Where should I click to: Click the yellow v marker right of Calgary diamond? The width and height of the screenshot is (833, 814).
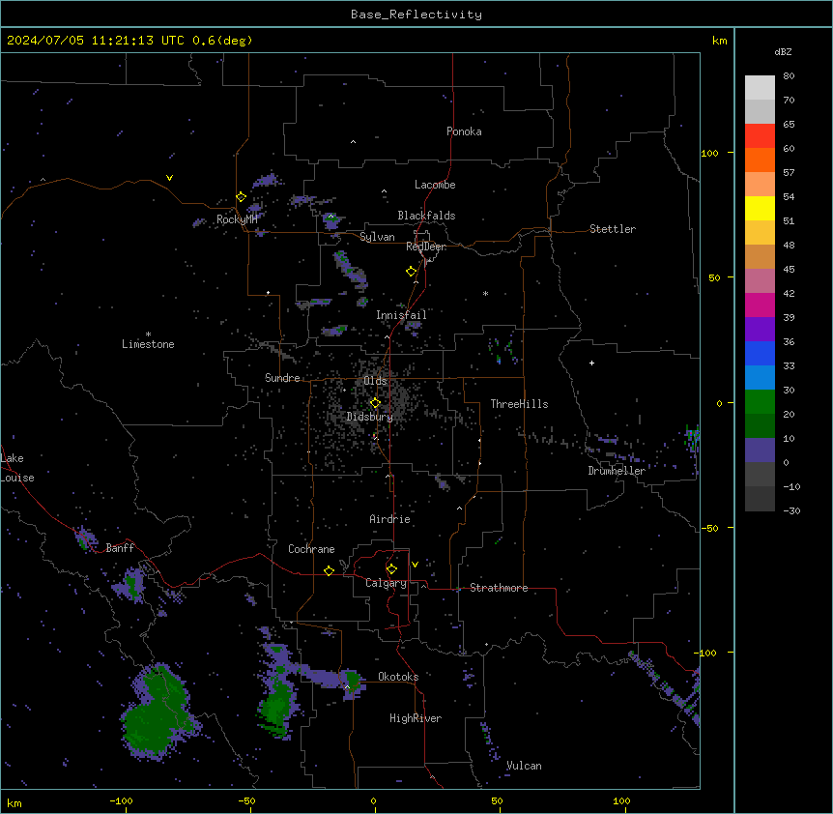(415, 565)
